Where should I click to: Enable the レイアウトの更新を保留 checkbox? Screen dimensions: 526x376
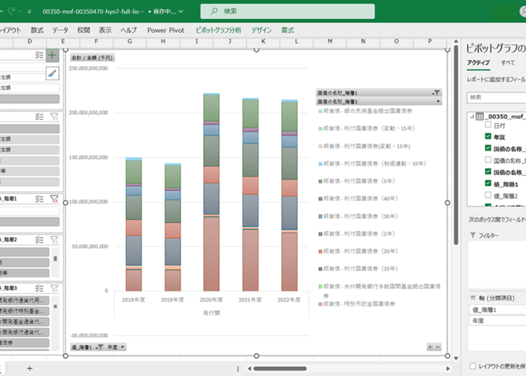(x=473, y=366)
